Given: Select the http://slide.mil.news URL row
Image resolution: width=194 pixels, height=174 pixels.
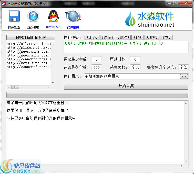Looking at the screenshot, I should (x=29, y=47).
